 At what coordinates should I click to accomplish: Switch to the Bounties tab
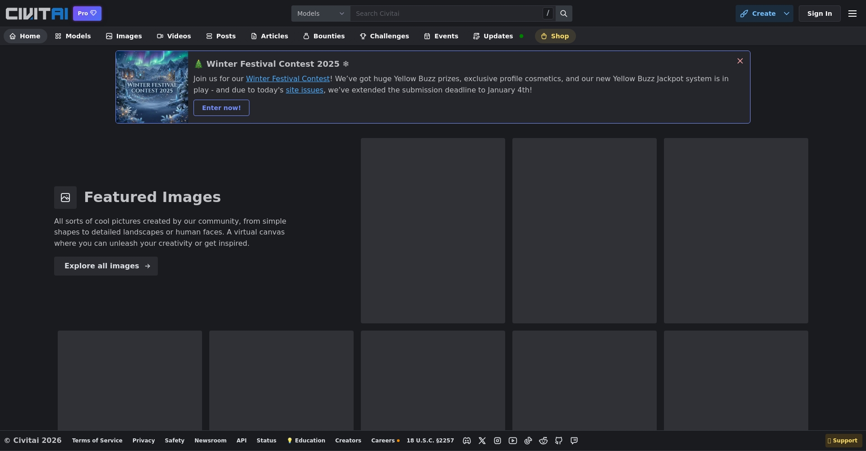pyautogui.click(x=324, y=36)
